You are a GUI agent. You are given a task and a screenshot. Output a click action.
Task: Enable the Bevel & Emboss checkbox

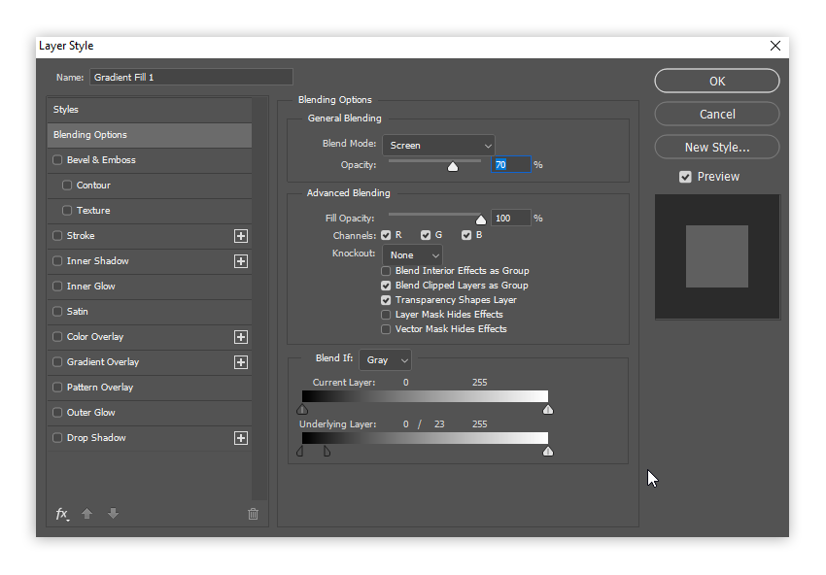(57, 159)
